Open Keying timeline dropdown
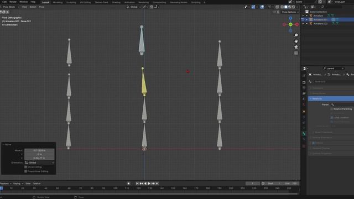Screen dimensions: 354x199 tap(18, 184)
